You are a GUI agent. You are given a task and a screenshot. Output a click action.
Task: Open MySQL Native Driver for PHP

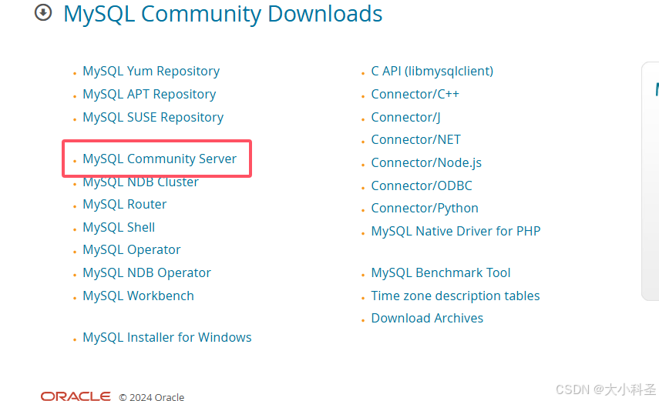456,231
